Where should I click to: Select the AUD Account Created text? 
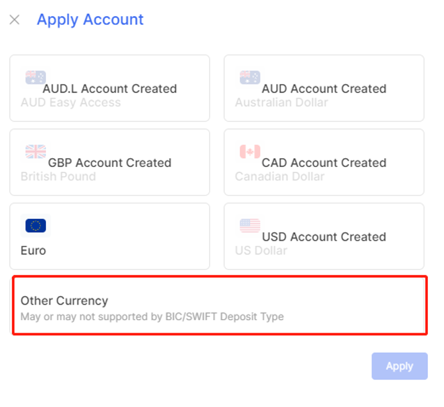click(x=324, y=89)
